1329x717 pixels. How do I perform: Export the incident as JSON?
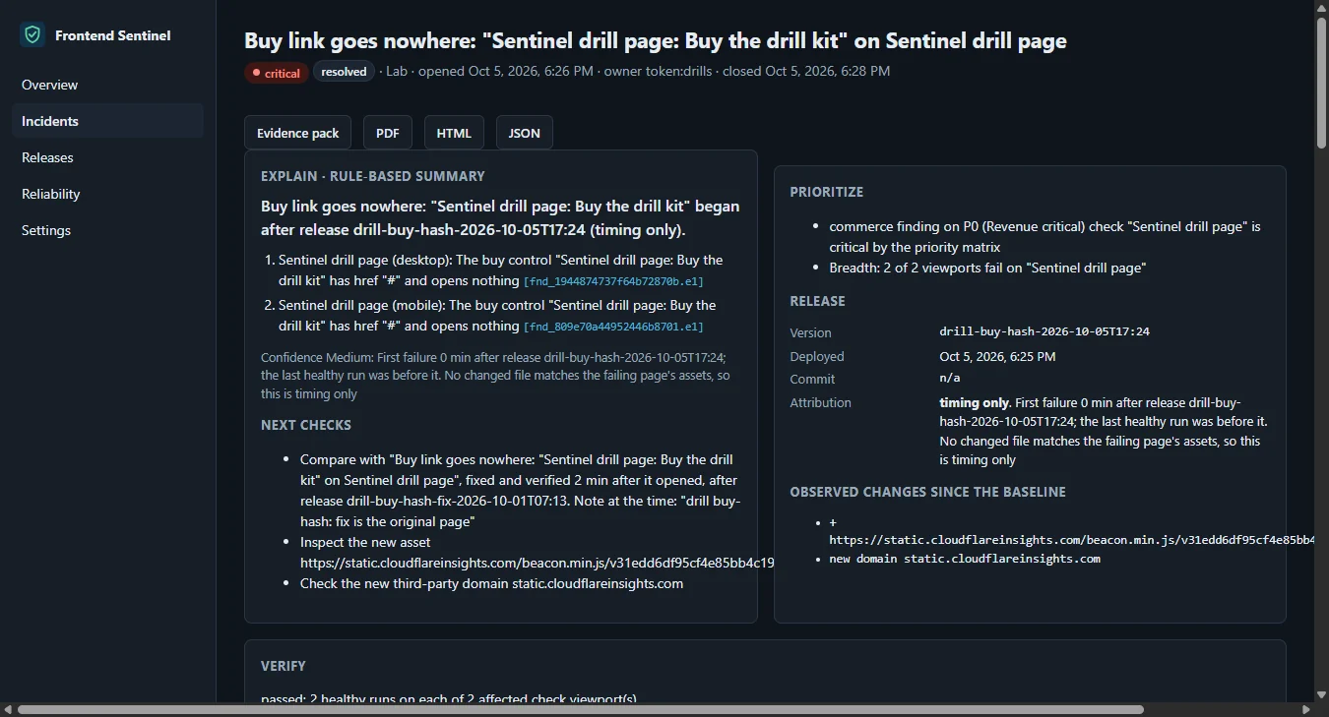[524, 133]
